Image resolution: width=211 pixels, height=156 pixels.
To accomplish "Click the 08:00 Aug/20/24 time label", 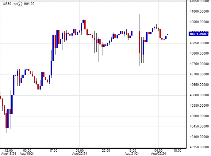I will [79, 152].
